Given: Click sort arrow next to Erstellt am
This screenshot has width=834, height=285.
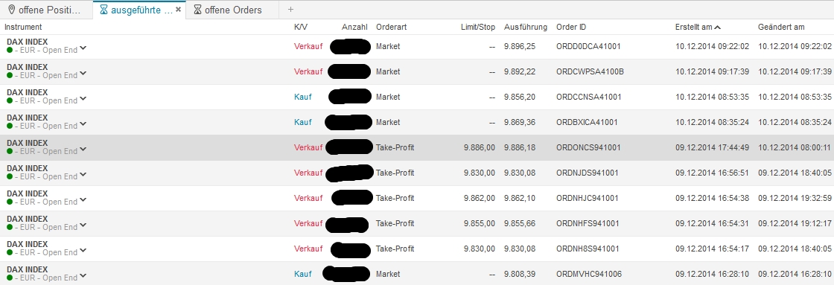Looking at the screenshot, I should pos(718,27).
